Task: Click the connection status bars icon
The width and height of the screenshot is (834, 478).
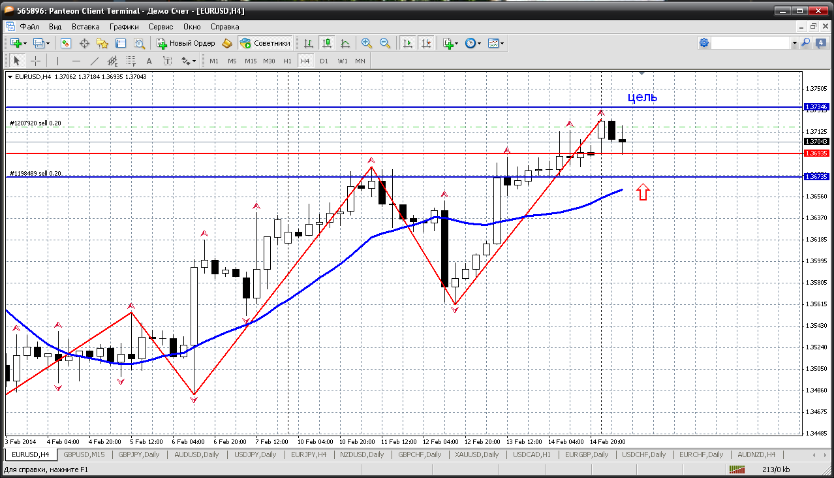Action: (x=737, y=469)
